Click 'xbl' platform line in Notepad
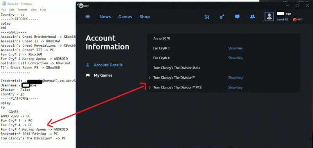Image resolution: width=313 pixels, height=148 pixels. point(4,28)
